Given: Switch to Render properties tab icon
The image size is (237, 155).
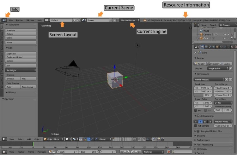Looking at the screenshot, I should click(203, 47).
